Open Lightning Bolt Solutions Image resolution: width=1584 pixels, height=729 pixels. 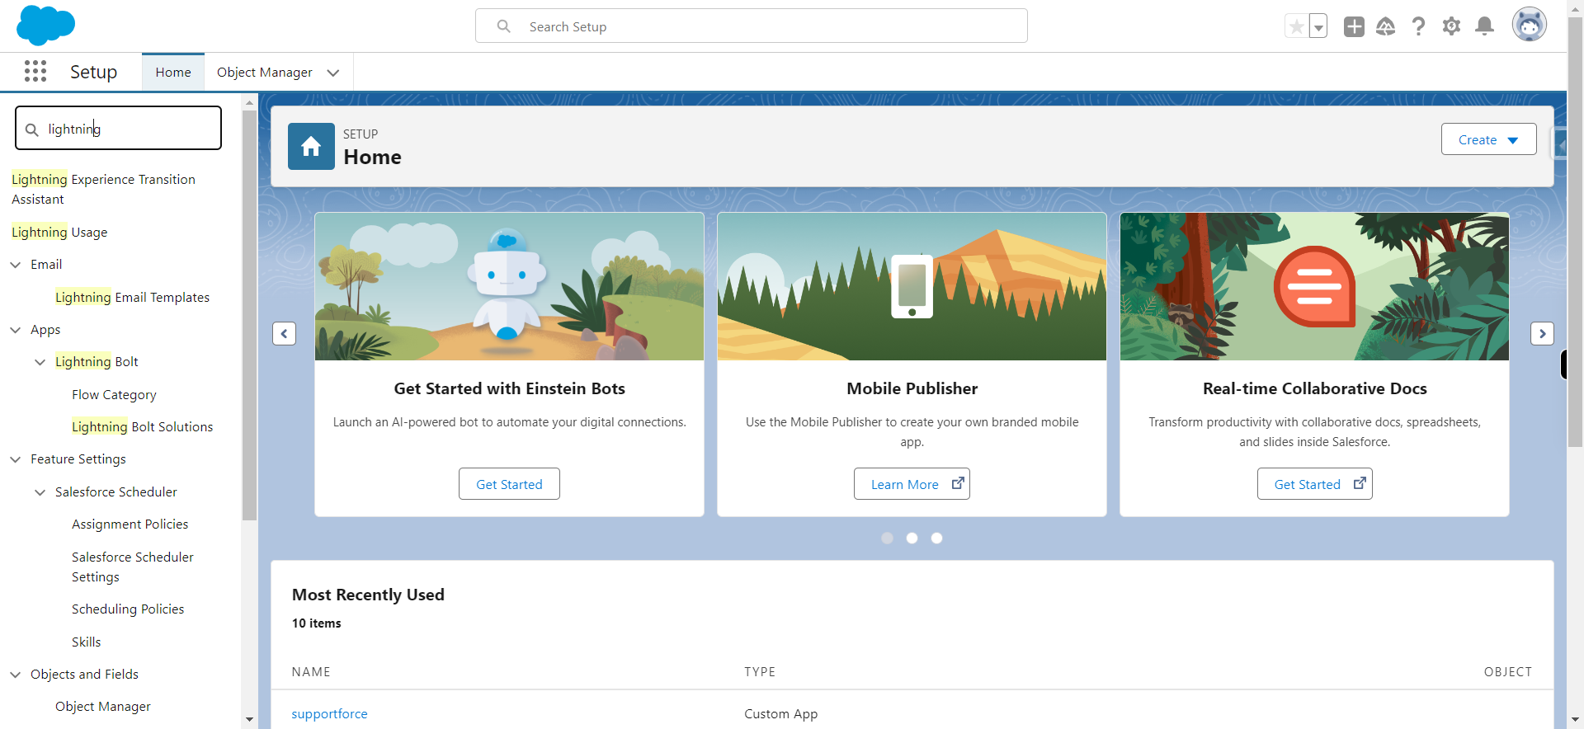[142, 426]
